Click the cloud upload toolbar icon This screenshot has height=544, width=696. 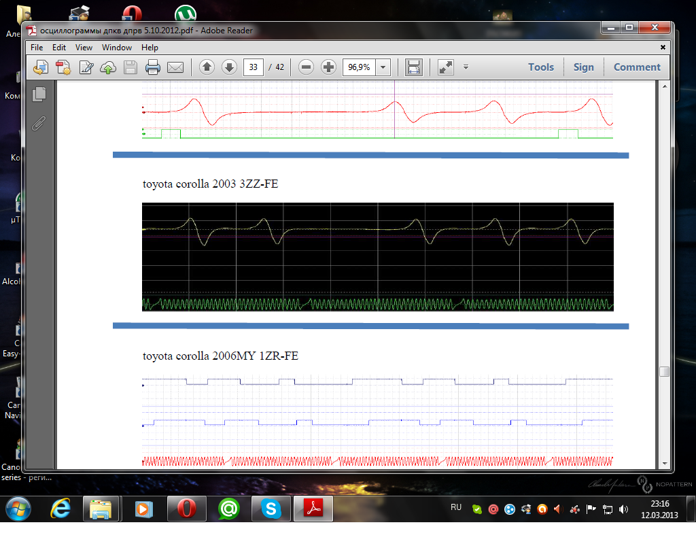pos(108,67)
